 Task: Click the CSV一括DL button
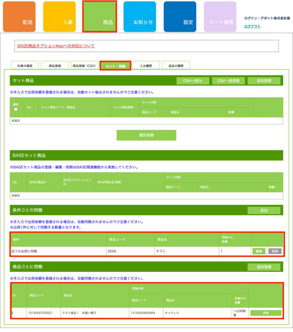point(193,81)
